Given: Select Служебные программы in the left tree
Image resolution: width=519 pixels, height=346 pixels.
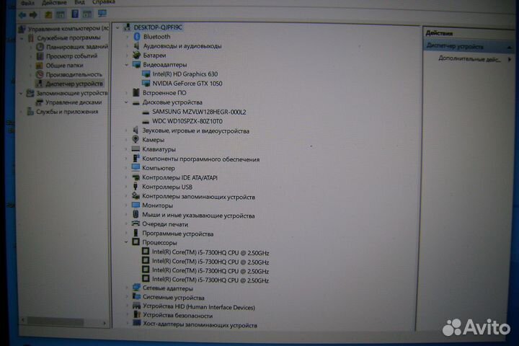Looking at the screenshot, I should coord(68,37).
